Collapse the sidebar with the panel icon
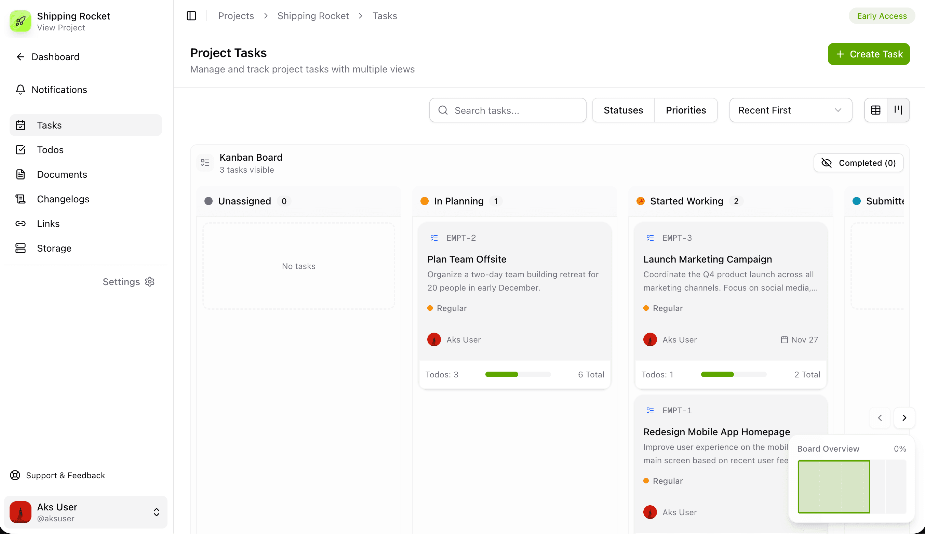Image resolution: width=925 pixels, height=534 pixels. 191,16
